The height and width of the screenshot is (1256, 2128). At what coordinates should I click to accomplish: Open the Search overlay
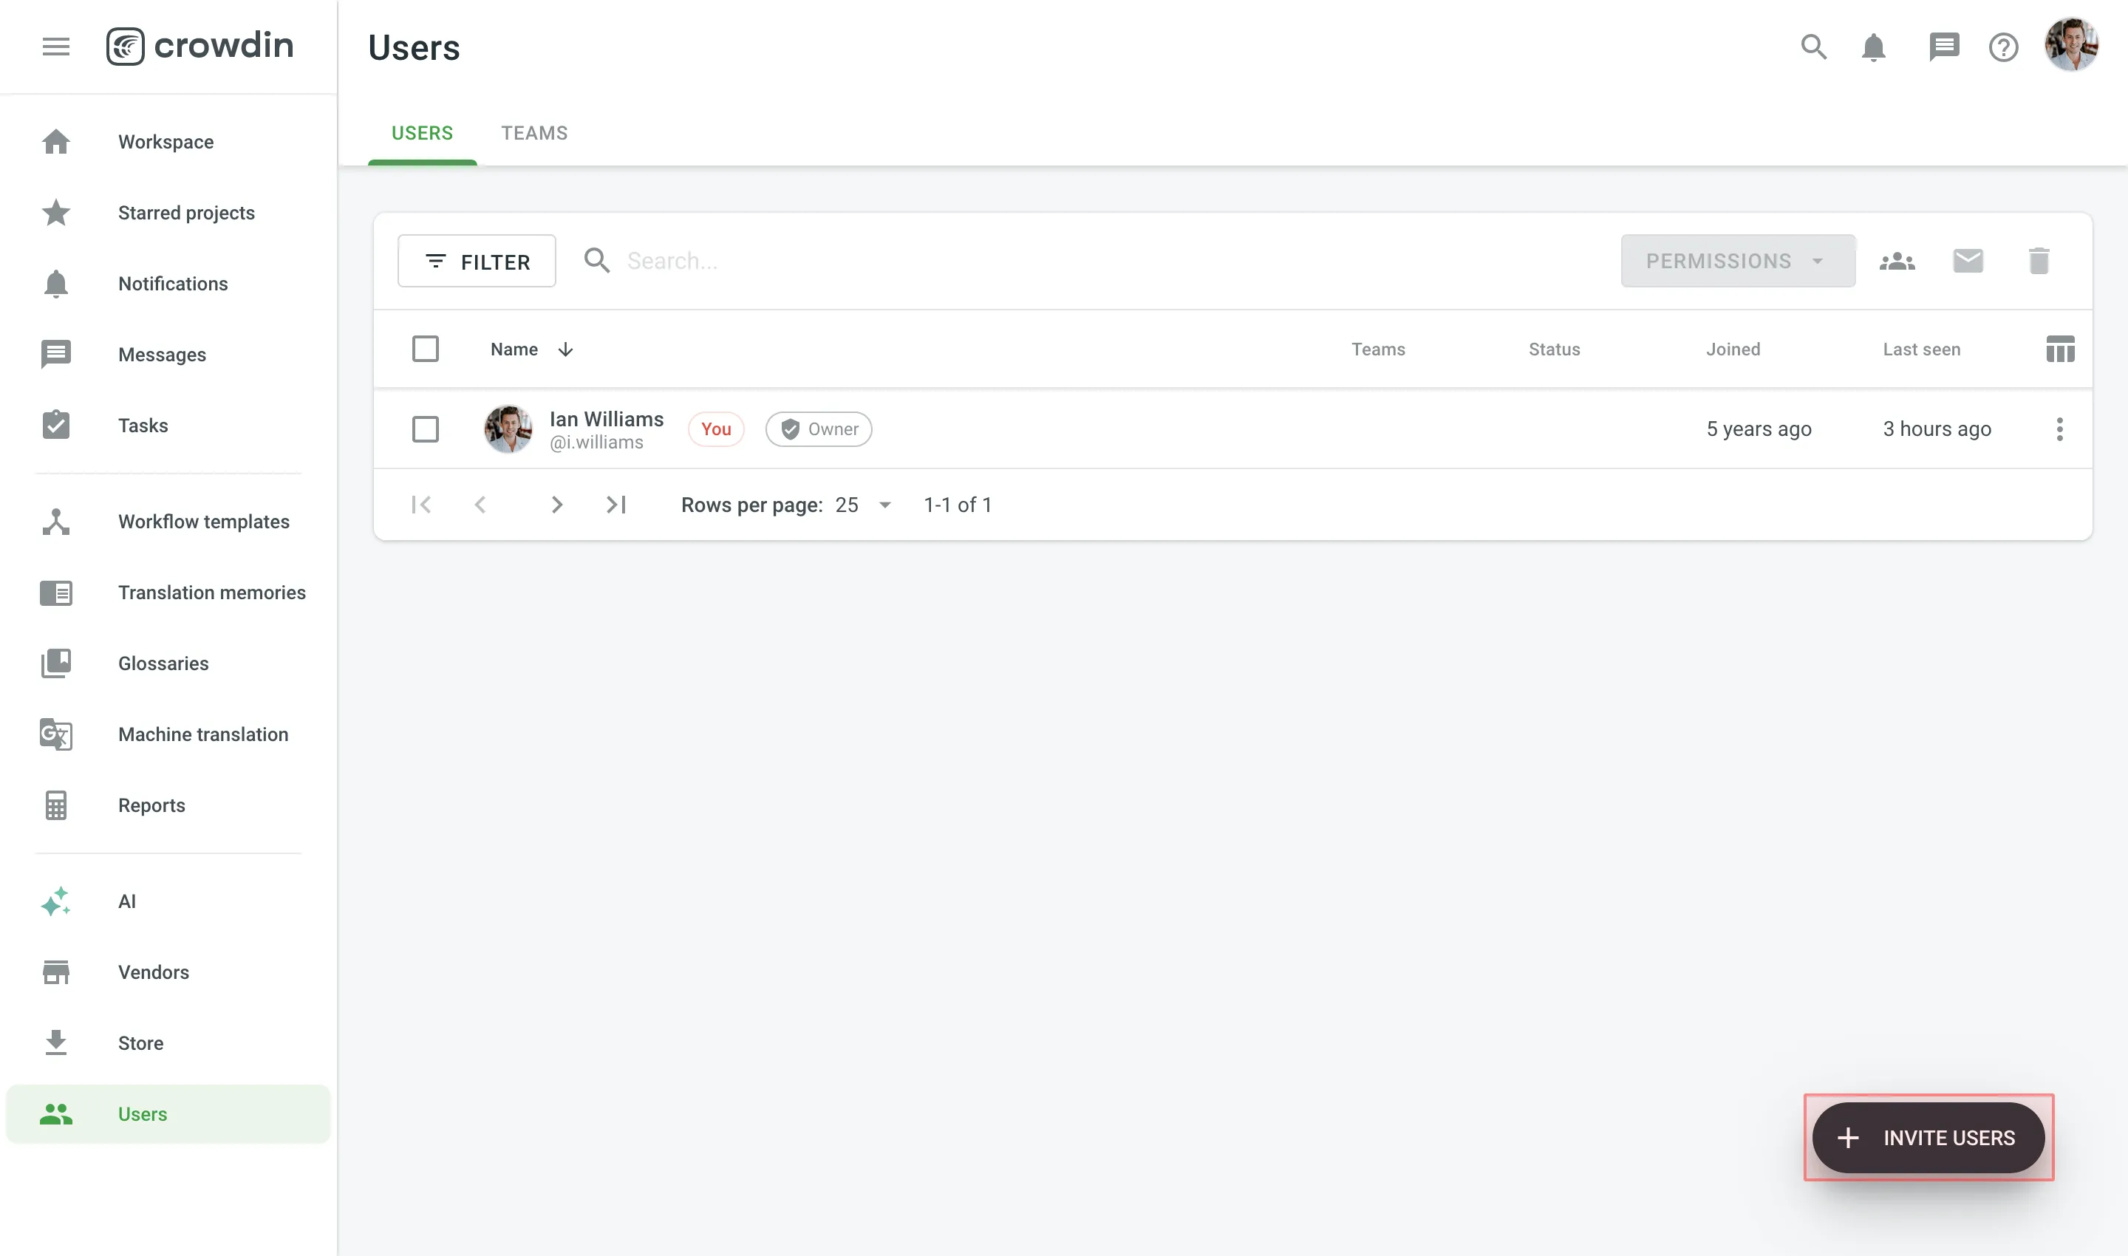click(1814, 47)
